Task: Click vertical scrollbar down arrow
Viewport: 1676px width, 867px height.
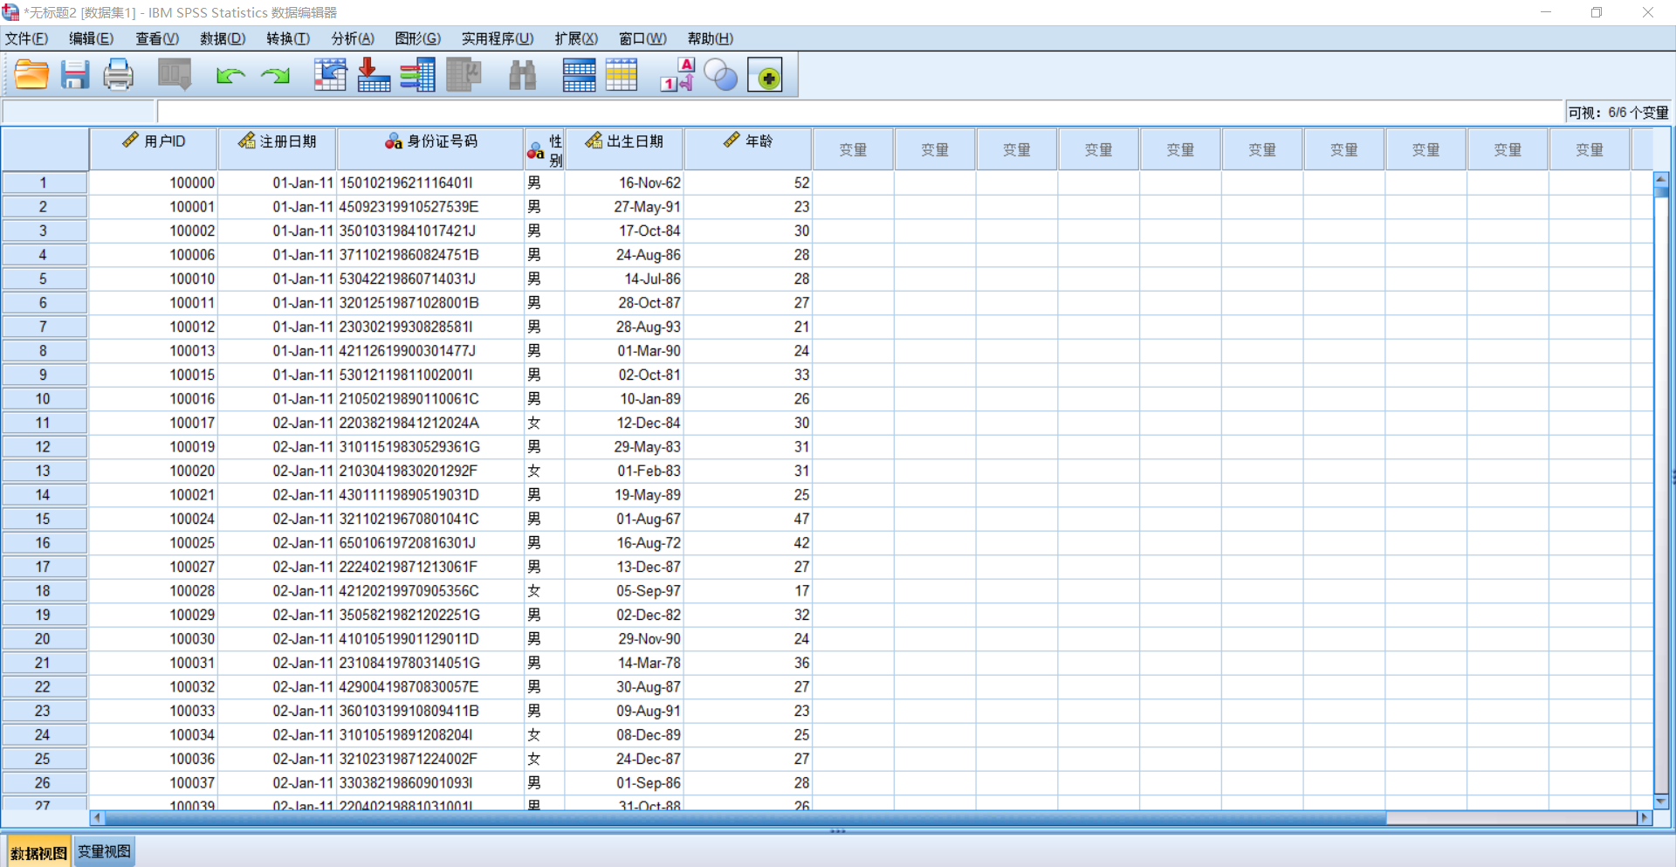Action: click(x=1661, y=802)
